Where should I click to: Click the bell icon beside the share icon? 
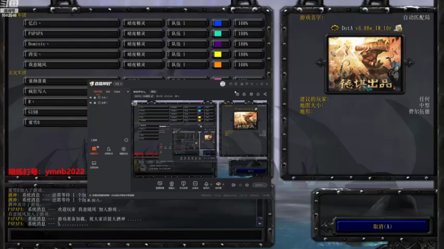point(258,94)
